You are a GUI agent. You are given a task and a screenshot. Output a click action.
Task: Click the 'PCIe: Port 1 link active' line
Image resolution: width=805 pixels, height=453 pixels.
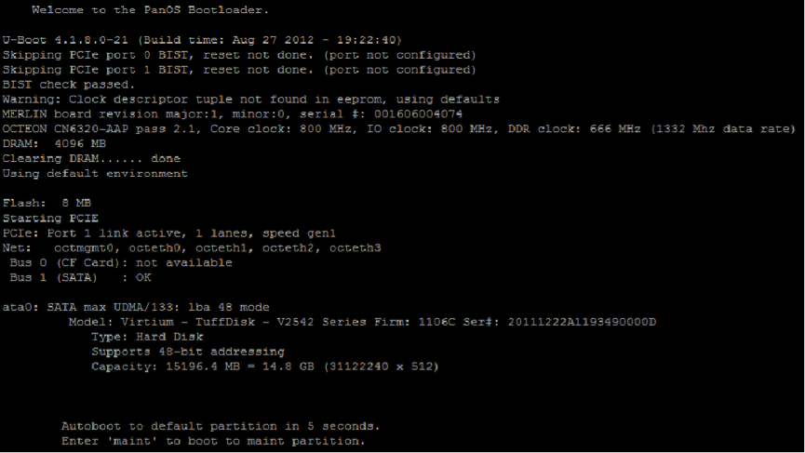[168, 233]
